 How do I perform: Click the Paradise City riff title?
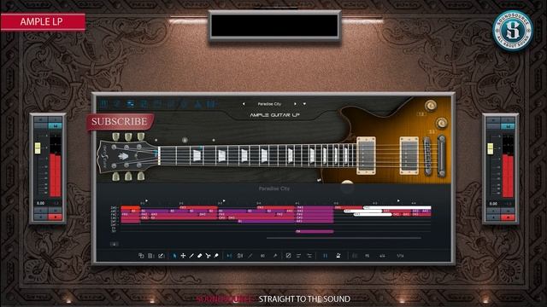274,188
